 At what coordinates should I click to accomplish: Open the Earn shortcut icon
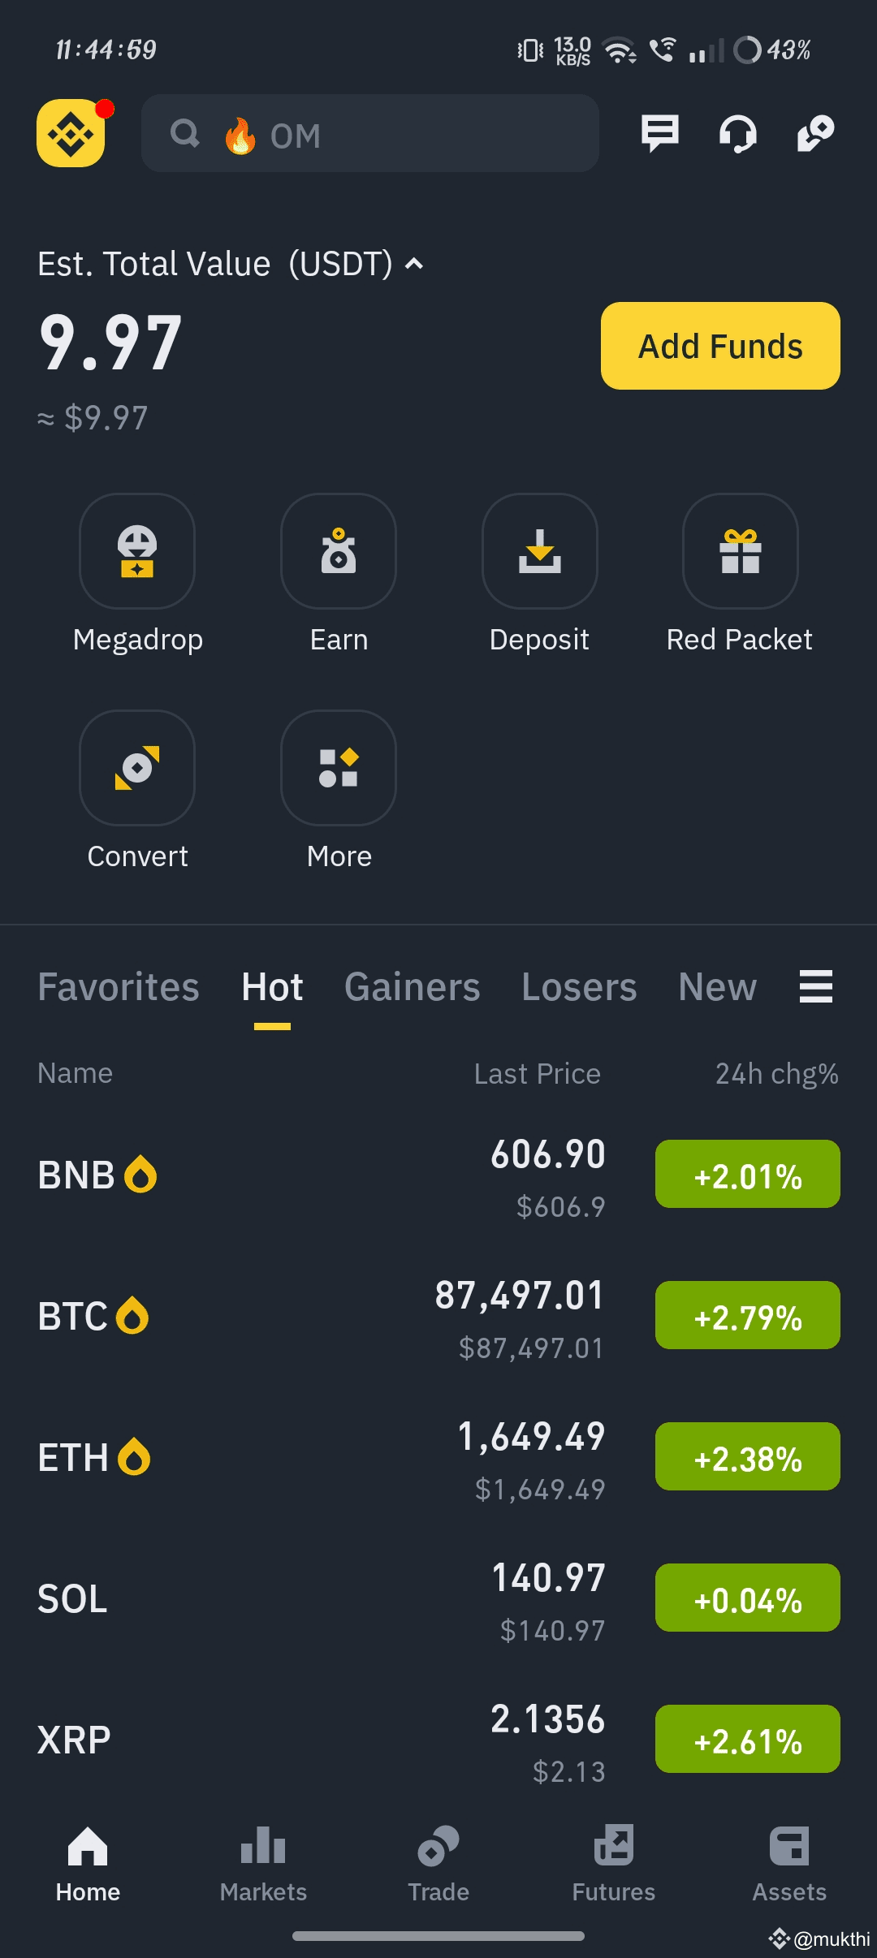click(x=339, y=551)
